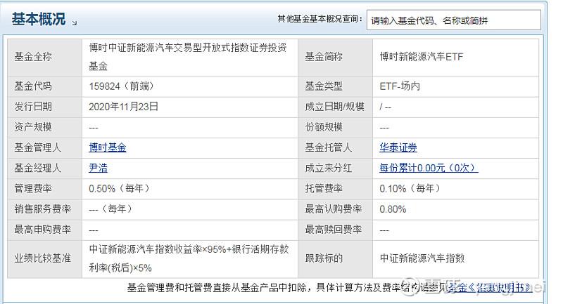This screenshot has height=304, width=563.
Task: Select the fund code 159824（前端）
Action: [122, 86]
